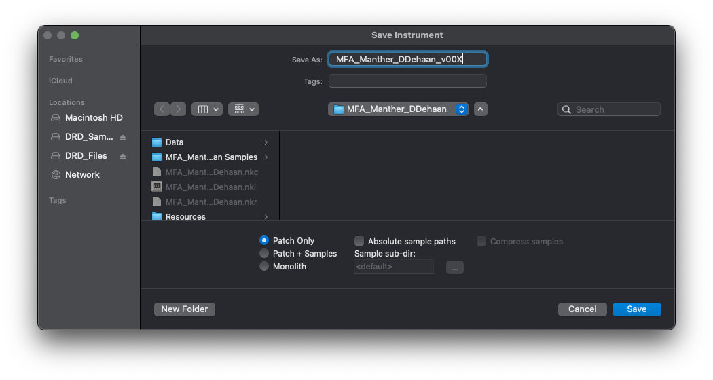Click the back navigation arrow

tap(162, 109)
